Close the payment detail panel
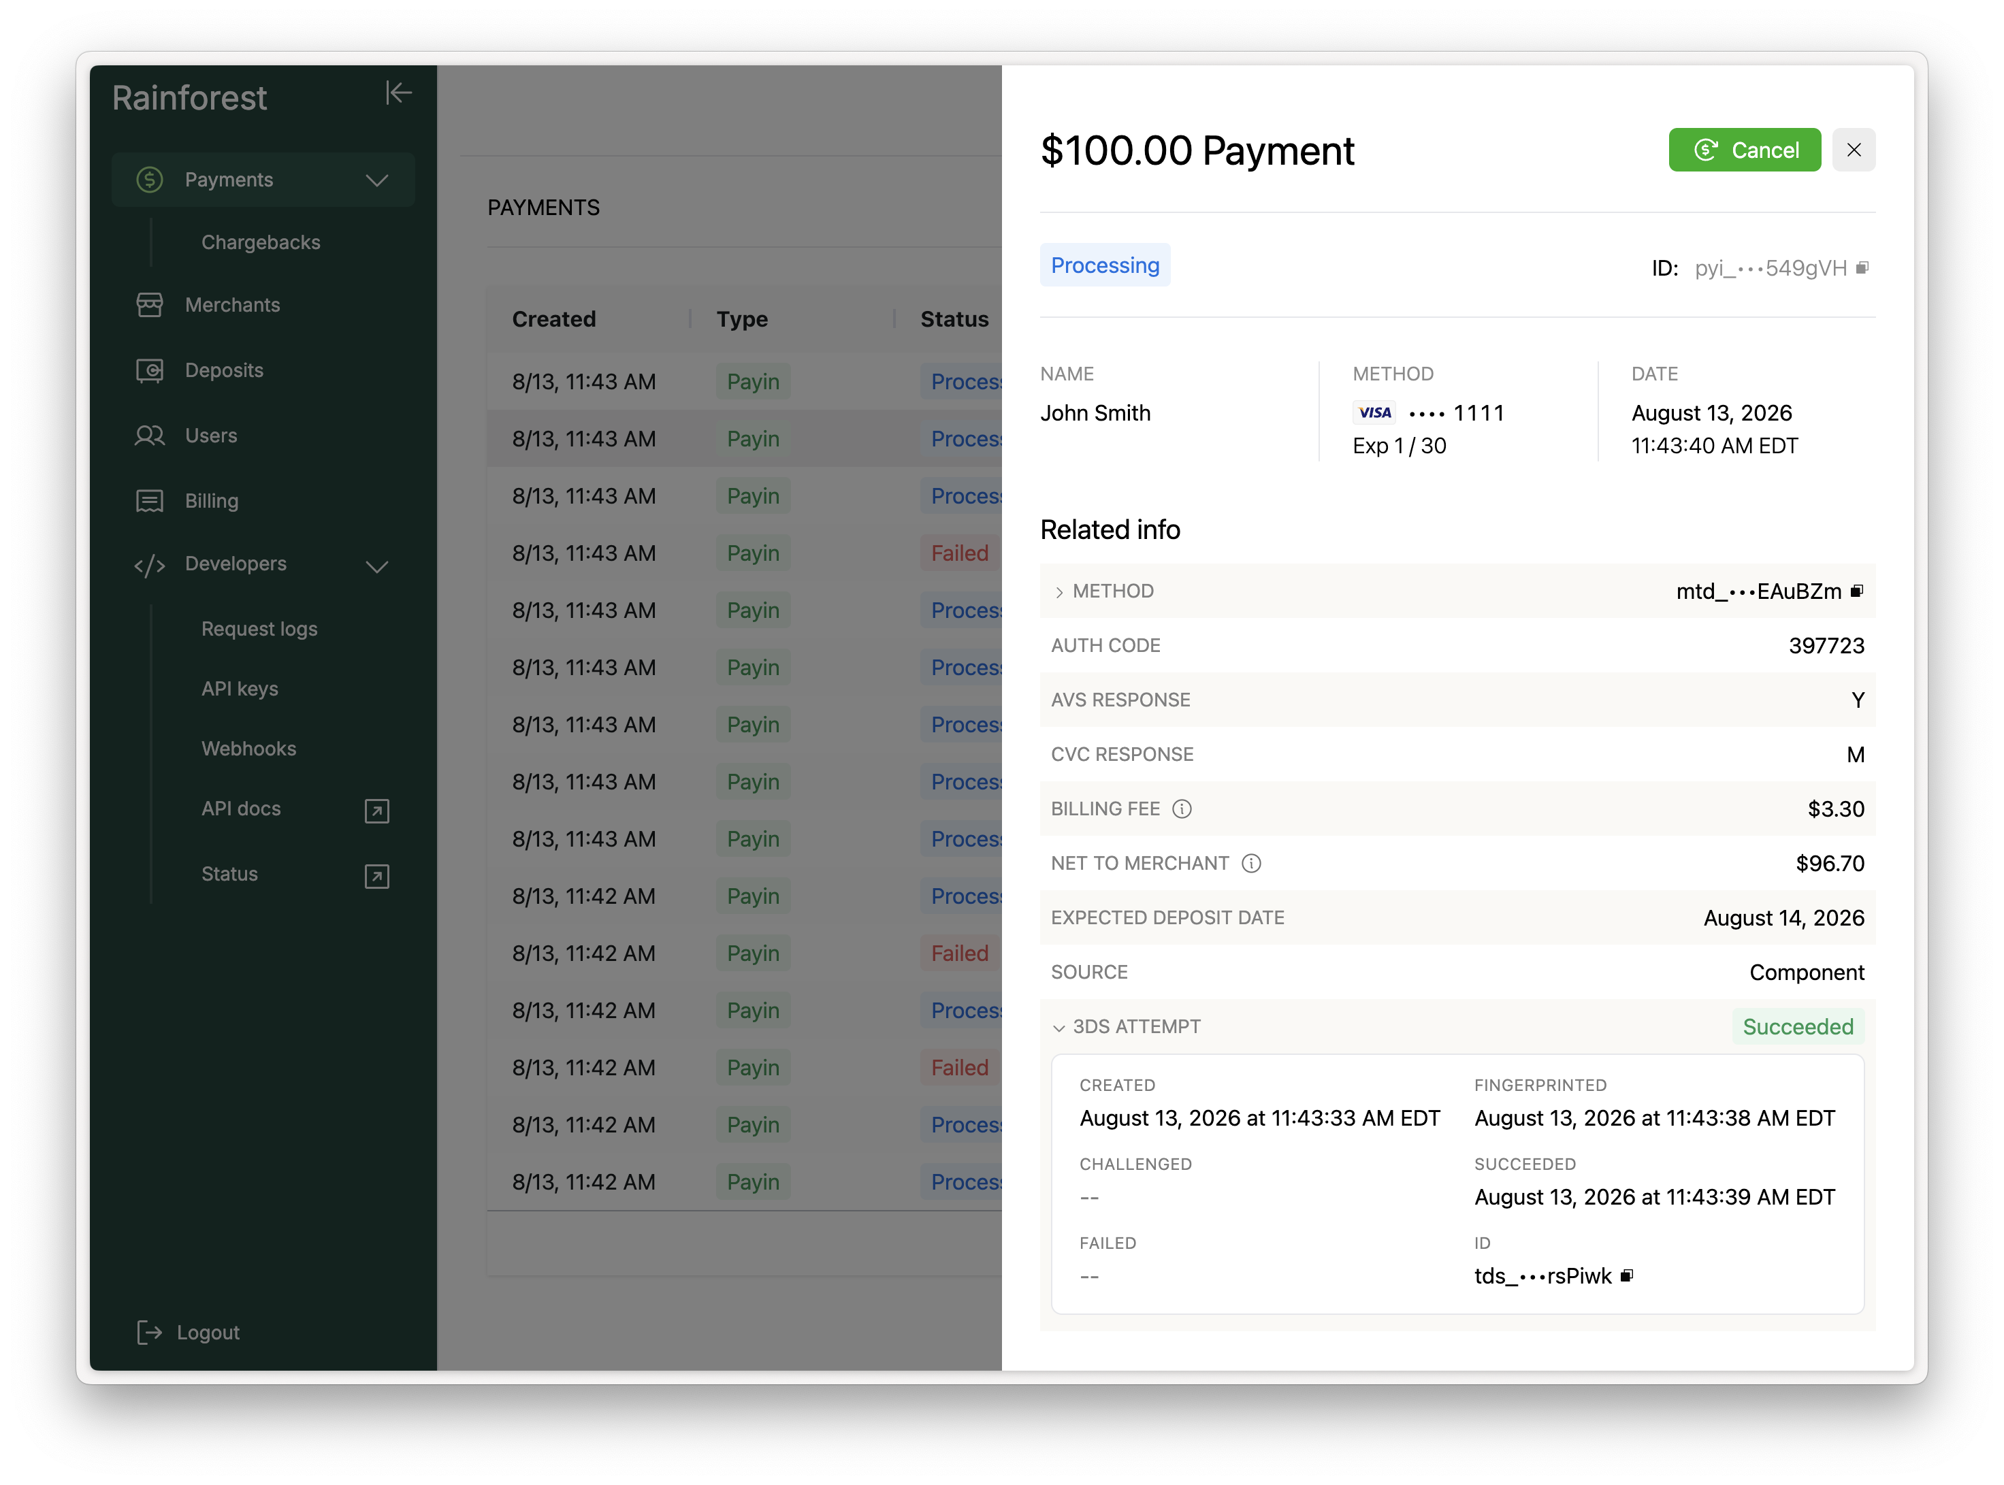2004x1485 pixels. (1854, 150)
